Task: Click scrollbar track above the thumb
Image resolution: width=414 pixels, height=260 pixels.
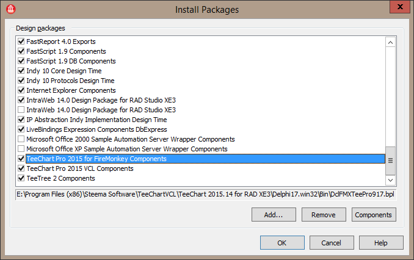Action: pyautogui.click(x=390, y=96)
